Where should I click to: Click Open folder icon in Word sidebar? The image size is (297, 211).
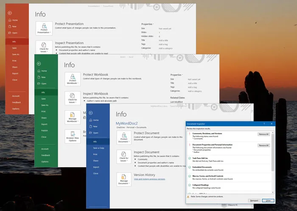coord(91,133)
